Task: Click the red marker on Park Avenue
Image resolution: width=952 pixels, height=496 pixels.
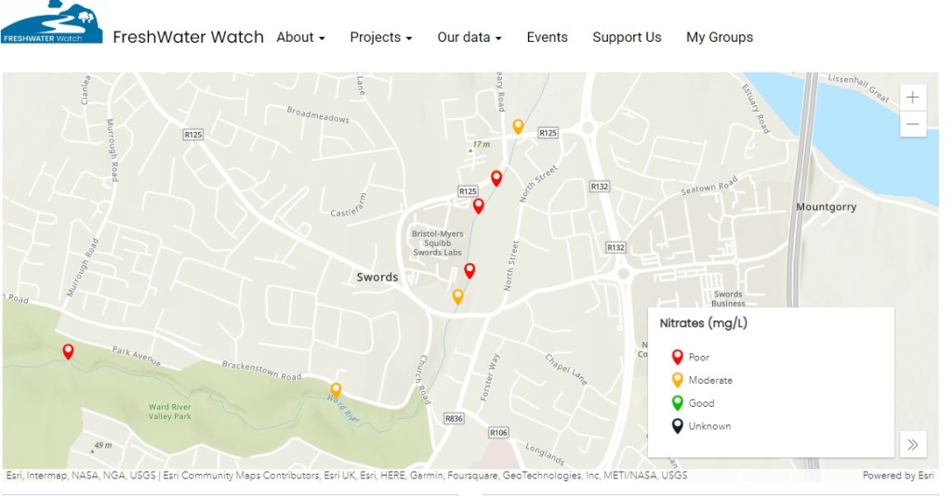Action: [x=68, y=351]
